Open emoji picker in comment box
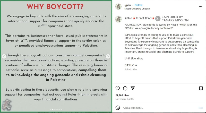 click(118, 108)
